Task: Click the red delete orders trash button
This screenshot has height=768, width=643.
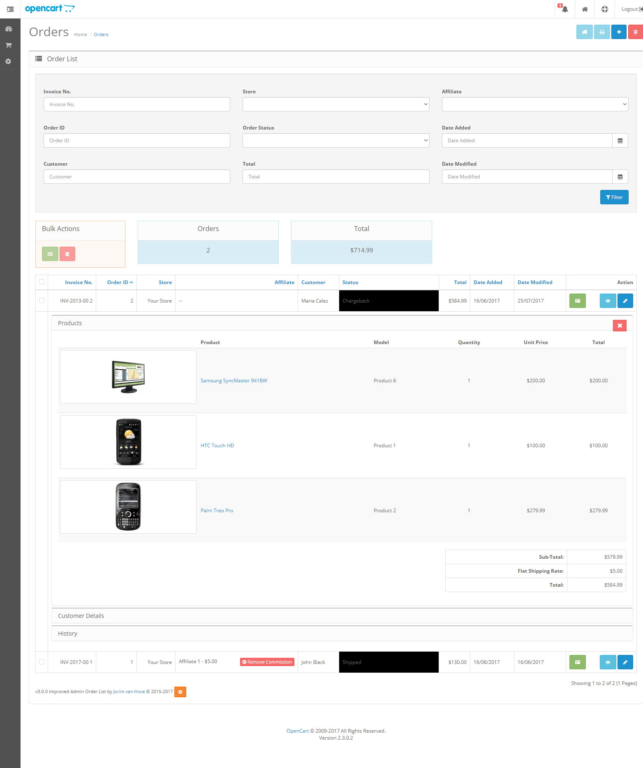Action: click(x=635, y=32)
